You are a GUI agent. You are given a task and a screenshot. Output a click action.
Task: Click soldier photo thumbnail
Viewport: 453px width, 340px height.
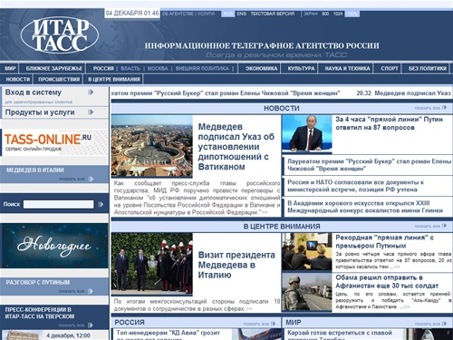pyautogui.click(x=307, y=292)
